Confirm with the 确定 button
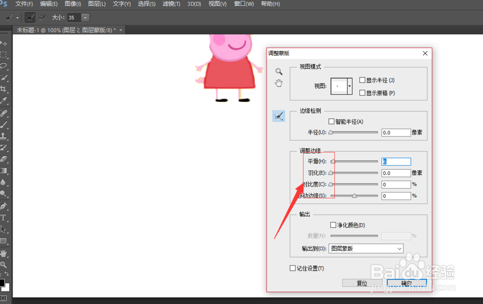The width and height of the screenshot is (483, 304). tap(406, 283)
